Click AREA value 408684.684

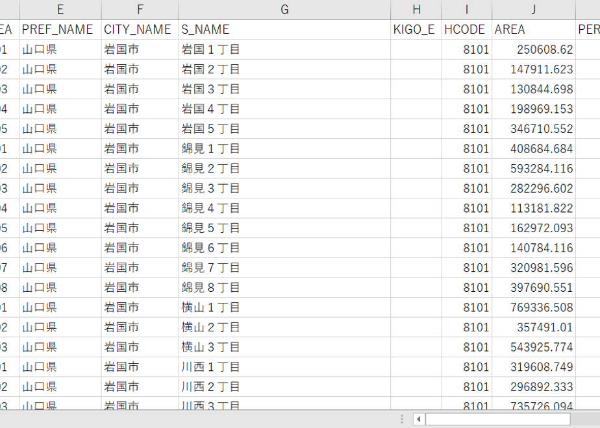click(x=534, y=149)
